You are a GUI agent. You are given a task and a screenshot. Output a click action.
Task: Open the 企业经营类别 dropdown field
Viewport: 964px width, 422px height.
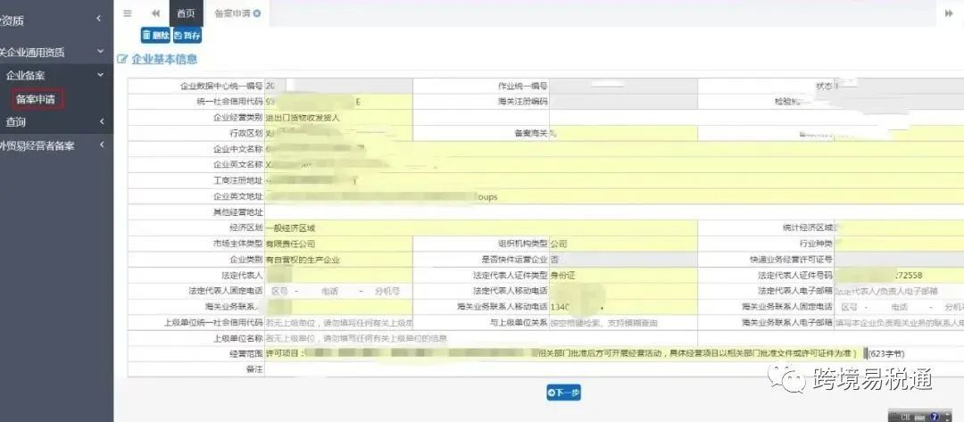339,118
